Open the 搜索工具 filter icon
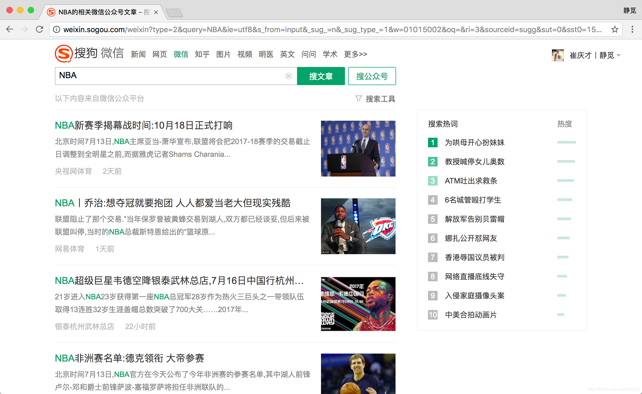 click(x=359, y=99)
